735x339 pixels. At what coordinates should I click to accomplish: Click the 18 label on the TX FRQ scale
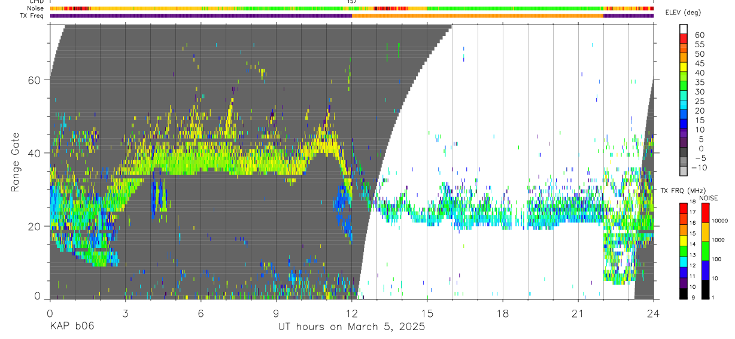694,202
